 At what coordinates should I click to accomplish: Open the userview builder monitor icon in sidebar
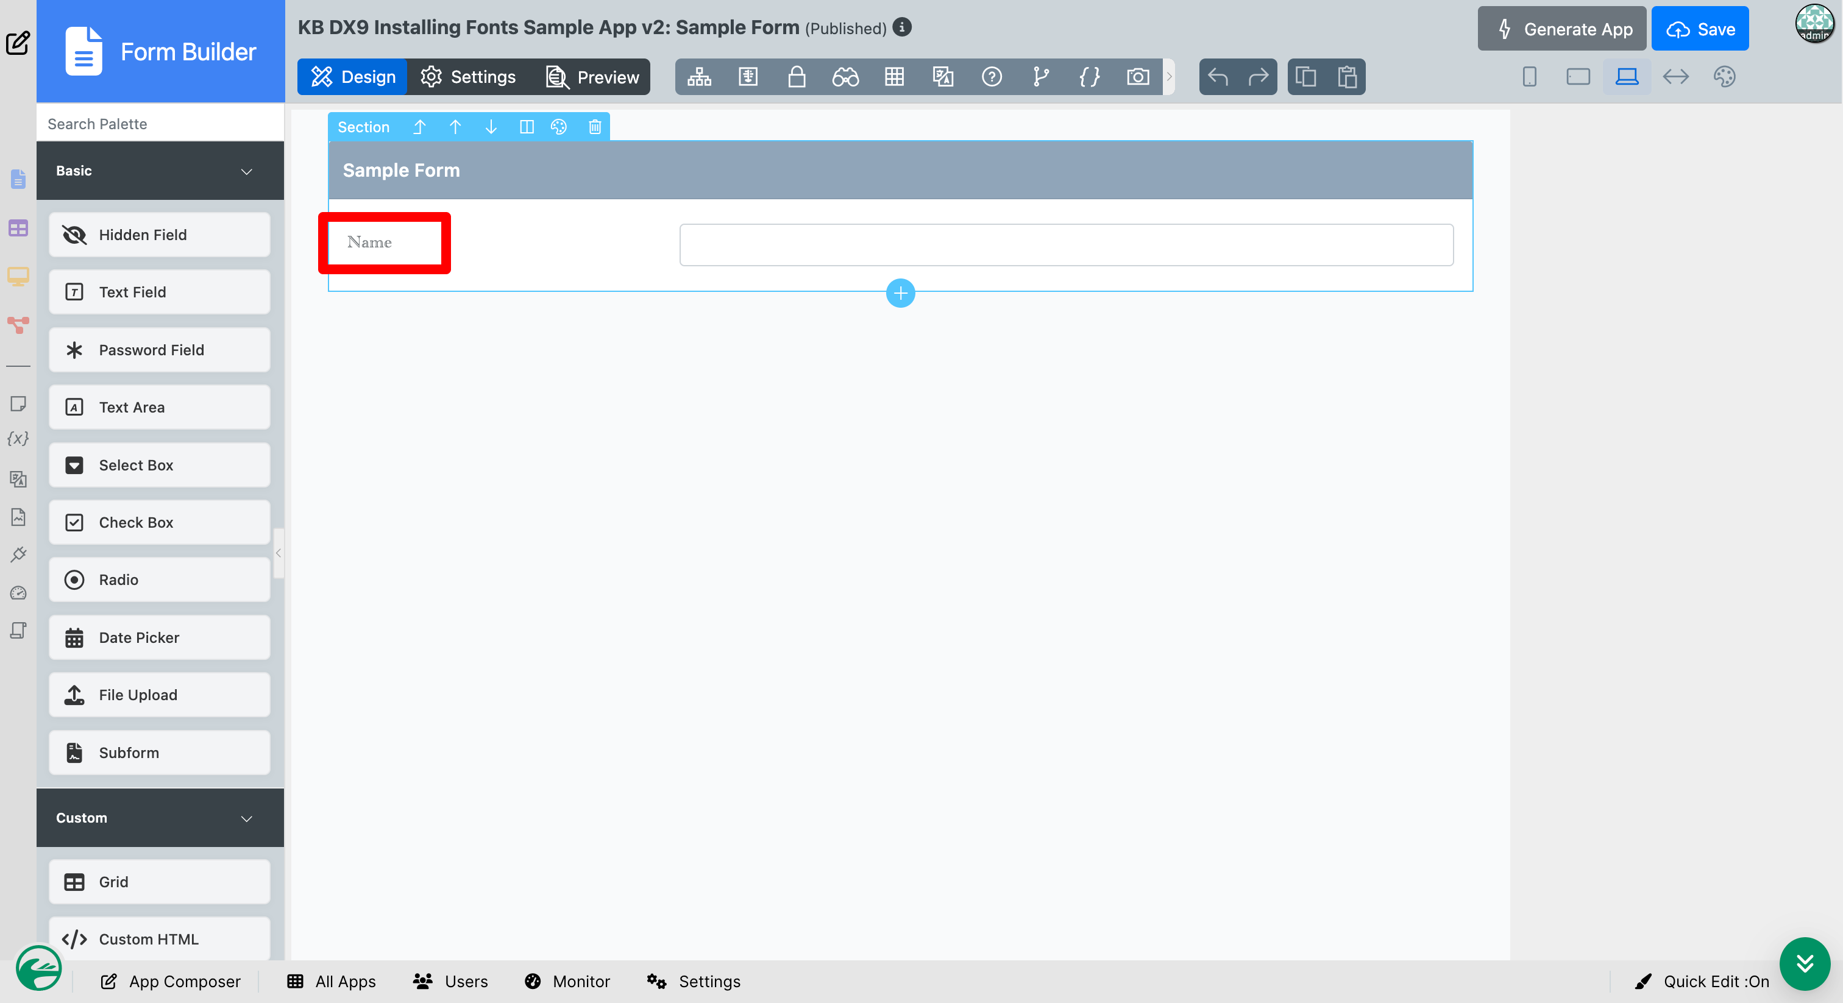(18, 276)
